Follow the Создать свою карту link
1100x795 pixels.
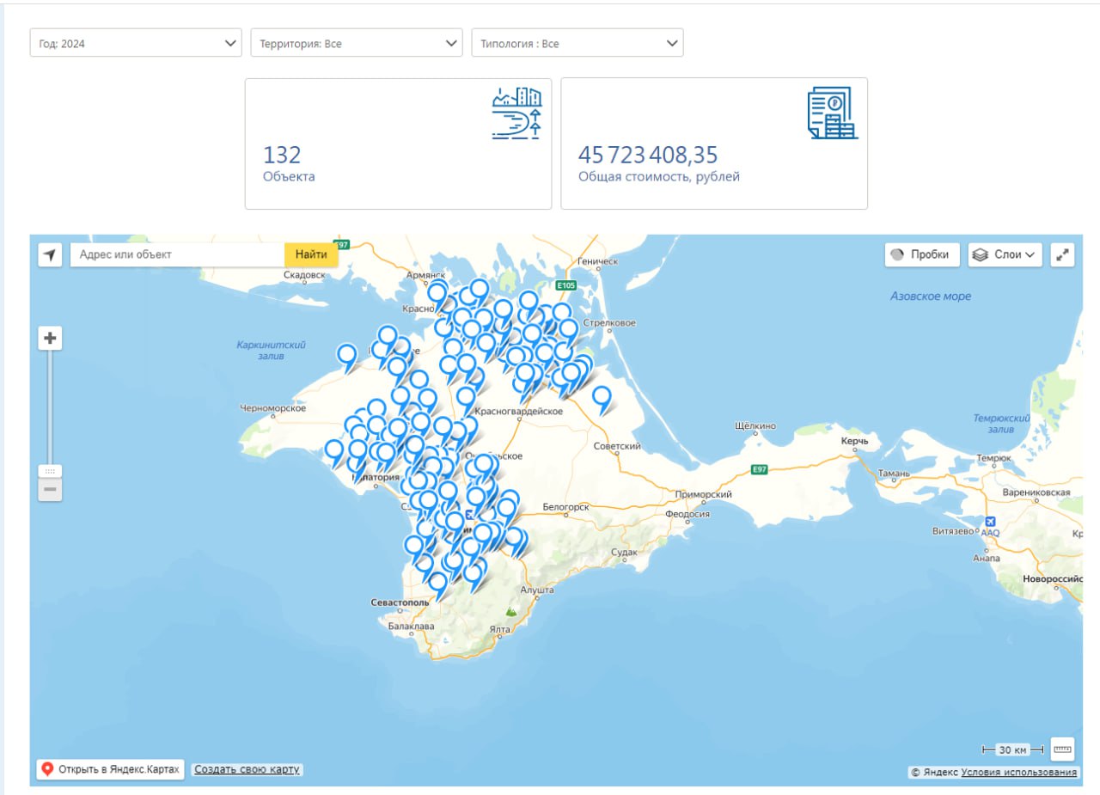[x=247, y=769]
